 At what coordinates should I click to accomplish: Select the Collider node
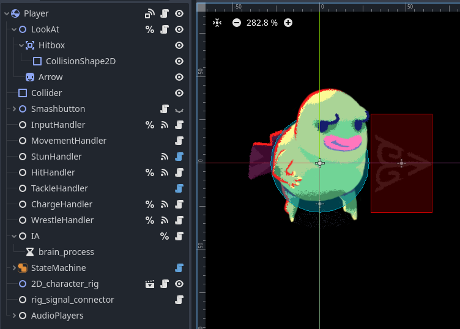pos(46,93)
